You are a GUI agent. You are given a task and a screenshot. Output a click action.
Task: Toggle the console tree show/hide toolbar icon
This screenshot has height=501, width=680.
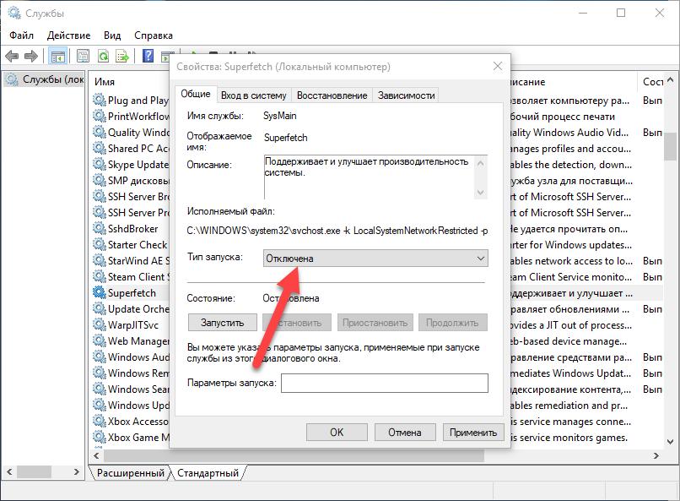pos(57,56)
